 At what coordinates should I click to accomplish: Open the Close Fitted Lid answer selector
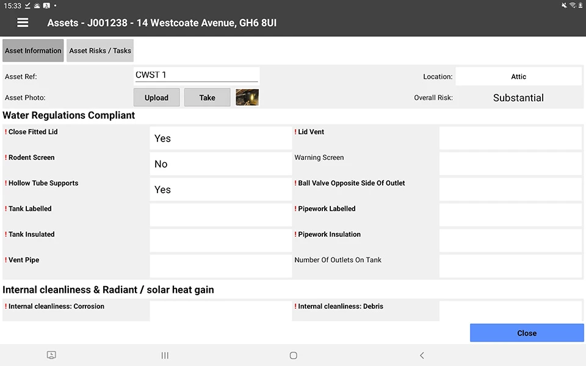click(220, 138)
